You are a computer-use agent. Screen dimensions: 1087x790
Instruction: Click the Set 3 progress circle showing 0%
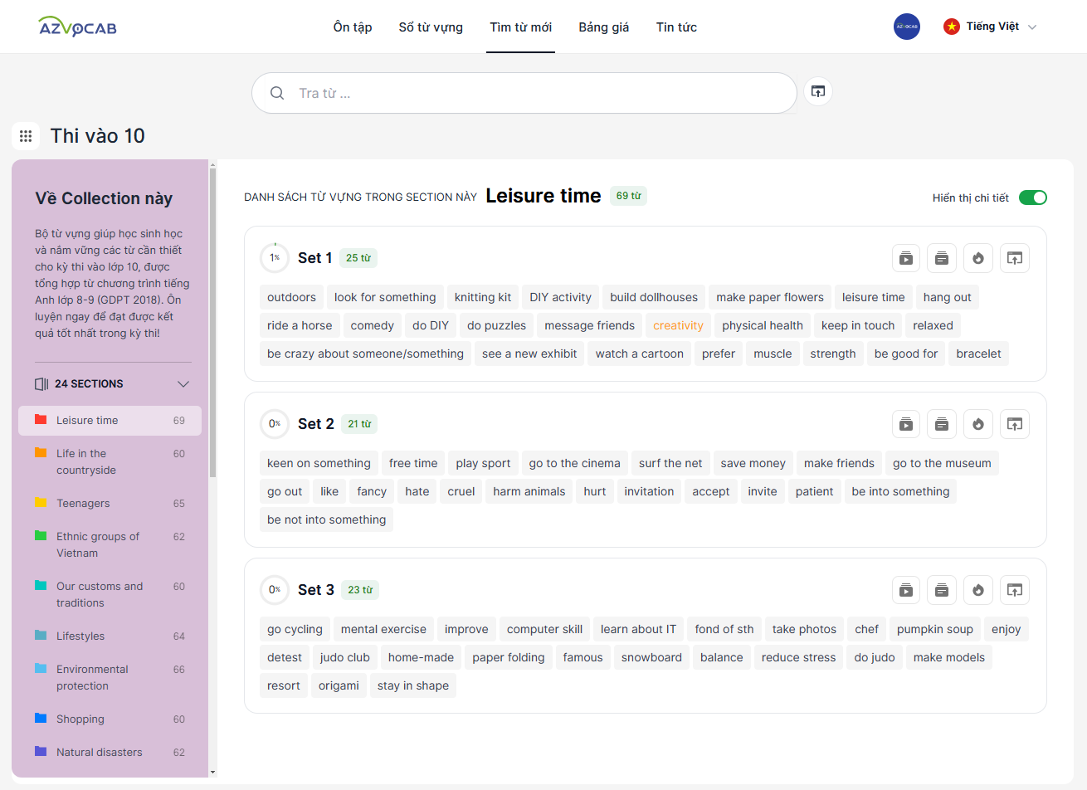coord(275,590)
